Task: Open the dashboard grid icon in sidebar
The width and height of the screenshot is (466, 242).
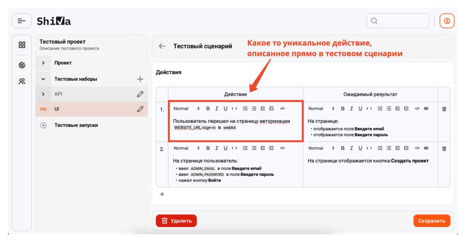Action: pos(22,45)
